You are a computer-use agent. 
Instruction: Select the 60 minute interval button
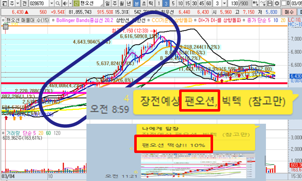pos(209,3)
